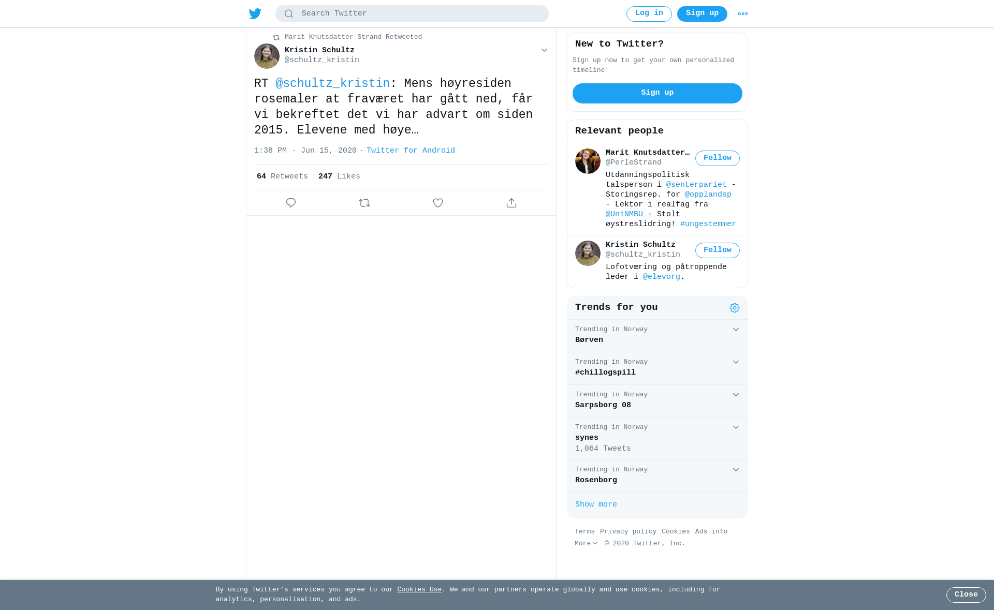The height and width of the screenshot is (610, 994).
Task: Open the share icon under the tweet
Action: [x=511, y=203]
